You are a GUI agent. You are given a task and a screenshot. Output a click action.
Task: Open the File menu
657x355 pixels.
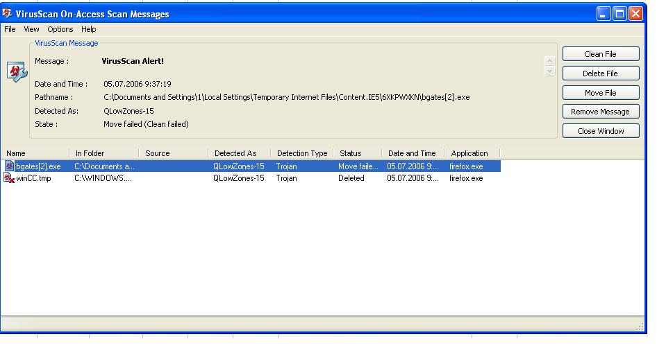pyautogui.click(x=10, y=29)
